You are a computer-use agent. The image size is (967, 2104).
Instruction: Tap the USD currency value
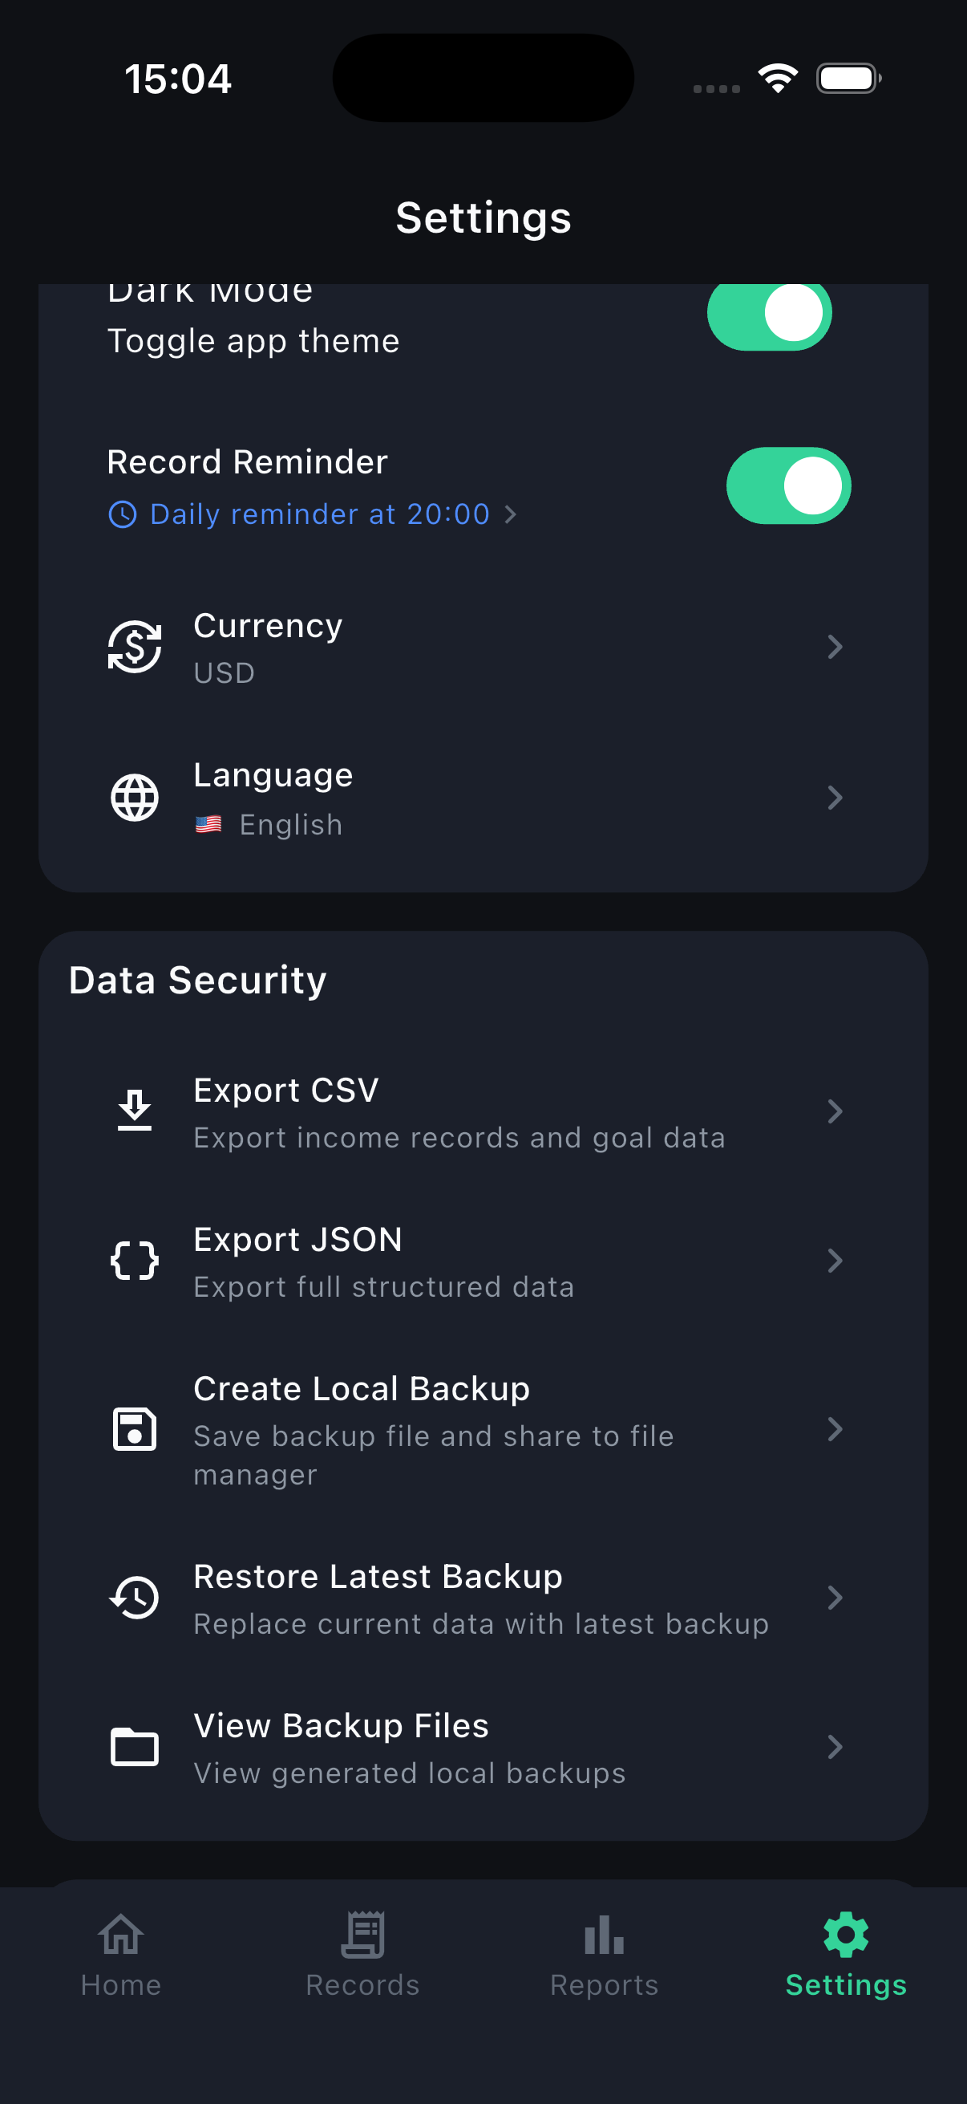coord(225,673)
